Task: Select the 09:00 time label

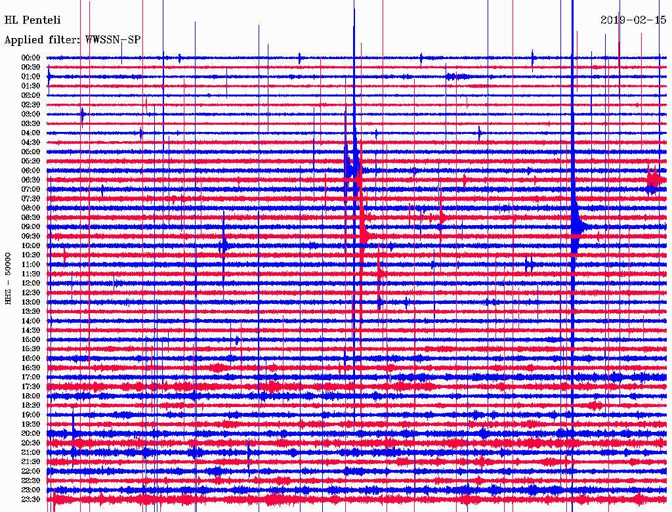Action: tap(31, 227)
